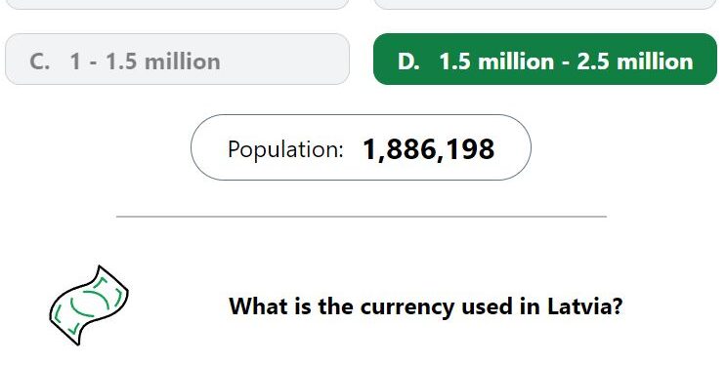Click the partially visible answer box above option D
The width and height of the screenshot is (727, 366).
545,4
